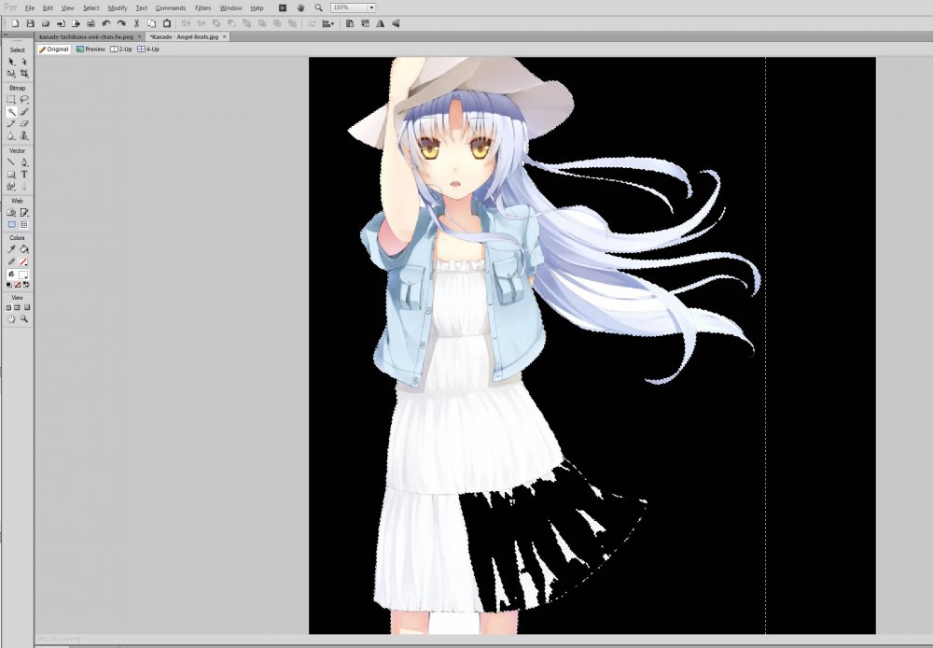This screenshot has height=648, width=933.
Task: Switch to Preview view
Action: click(91, 49)
